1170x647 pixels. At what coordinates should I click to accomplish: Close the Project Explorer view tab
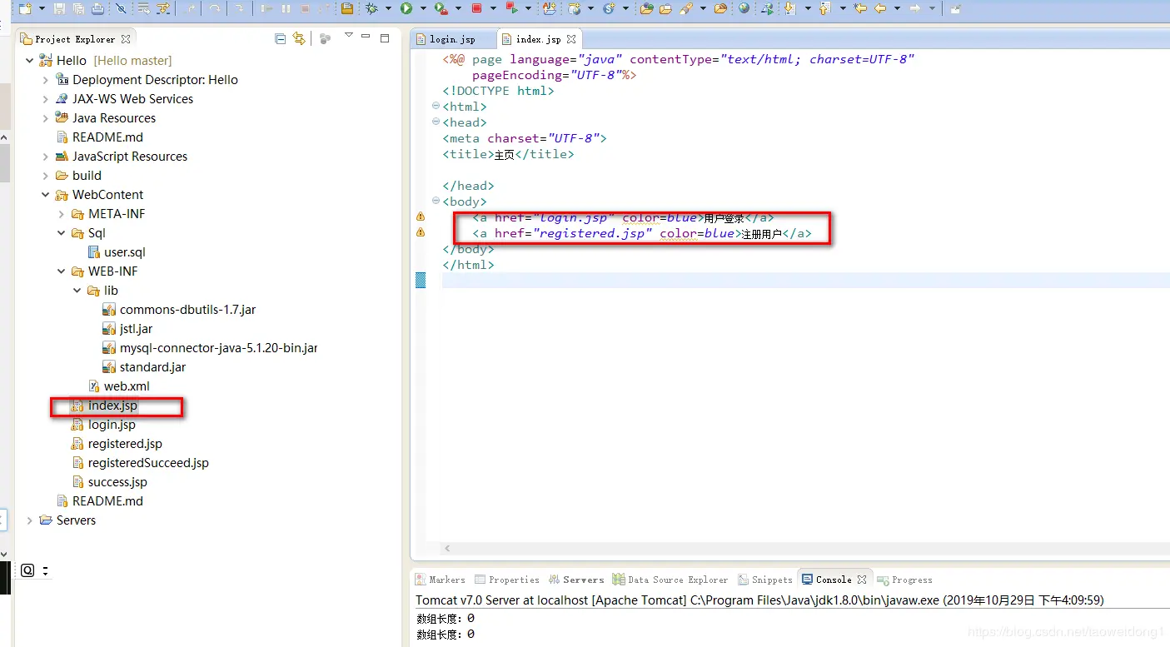click(126, 39)
